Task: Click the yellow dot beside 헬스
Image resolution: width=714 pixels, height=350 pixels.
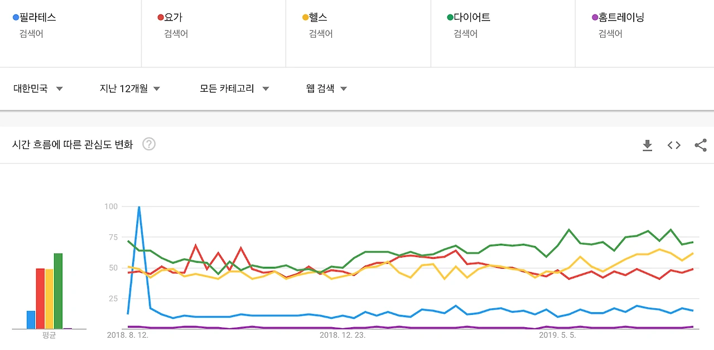Action: tap(305, 18)
